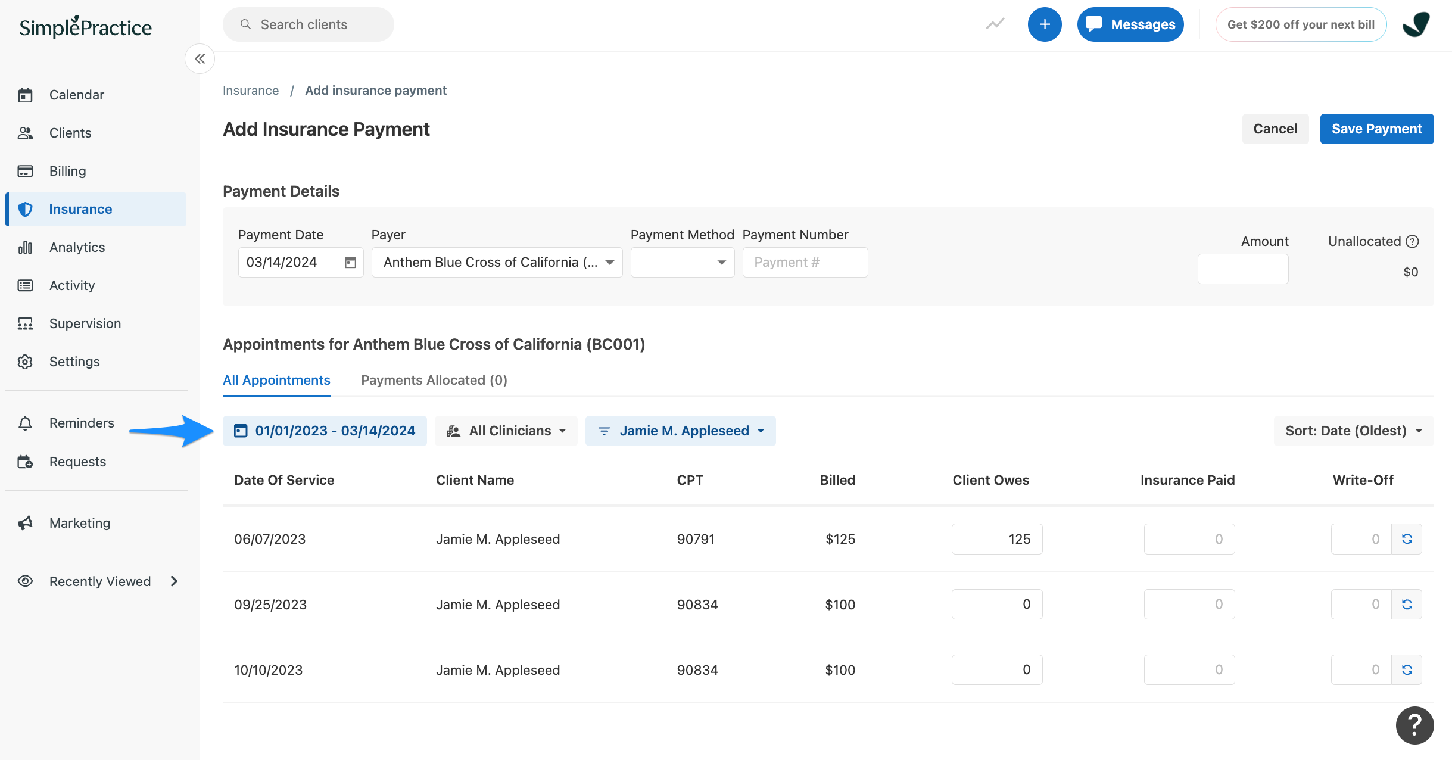Open the Supervision icon

25,323
